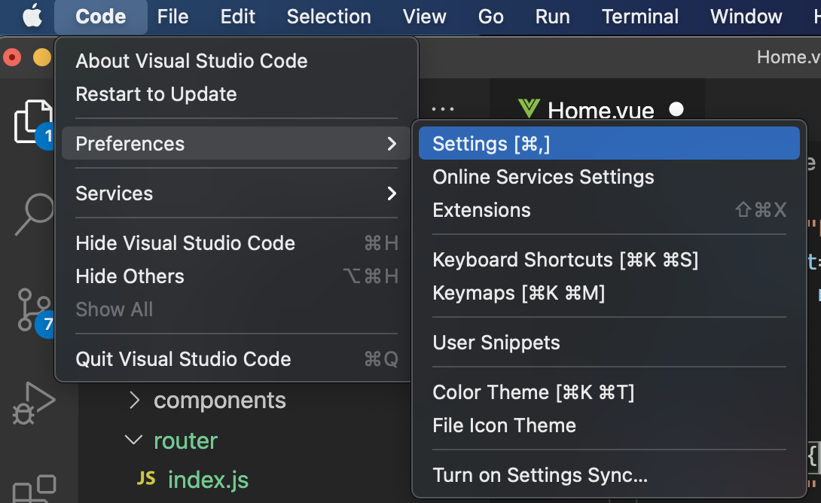Image resolution: width=821 pixels, height=503 pixels.
Task: Choose Extensions in Preferences submenu
Action: (609, 210)
